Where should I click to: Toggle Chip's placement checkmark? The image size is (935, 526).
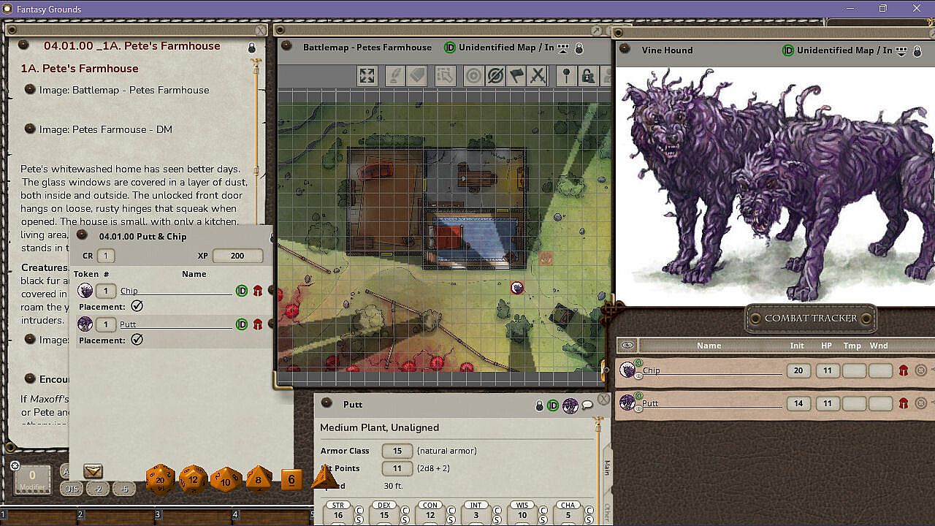coord(137,307)
